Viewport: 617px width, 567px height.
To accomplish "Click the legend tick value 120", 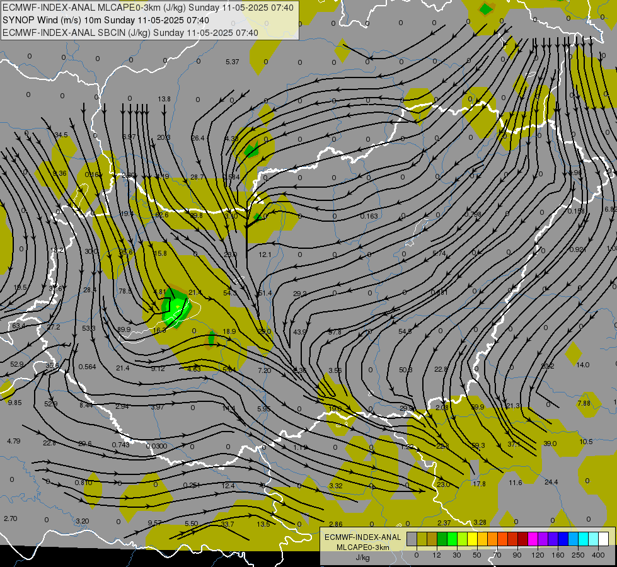I will pos(538,555).
